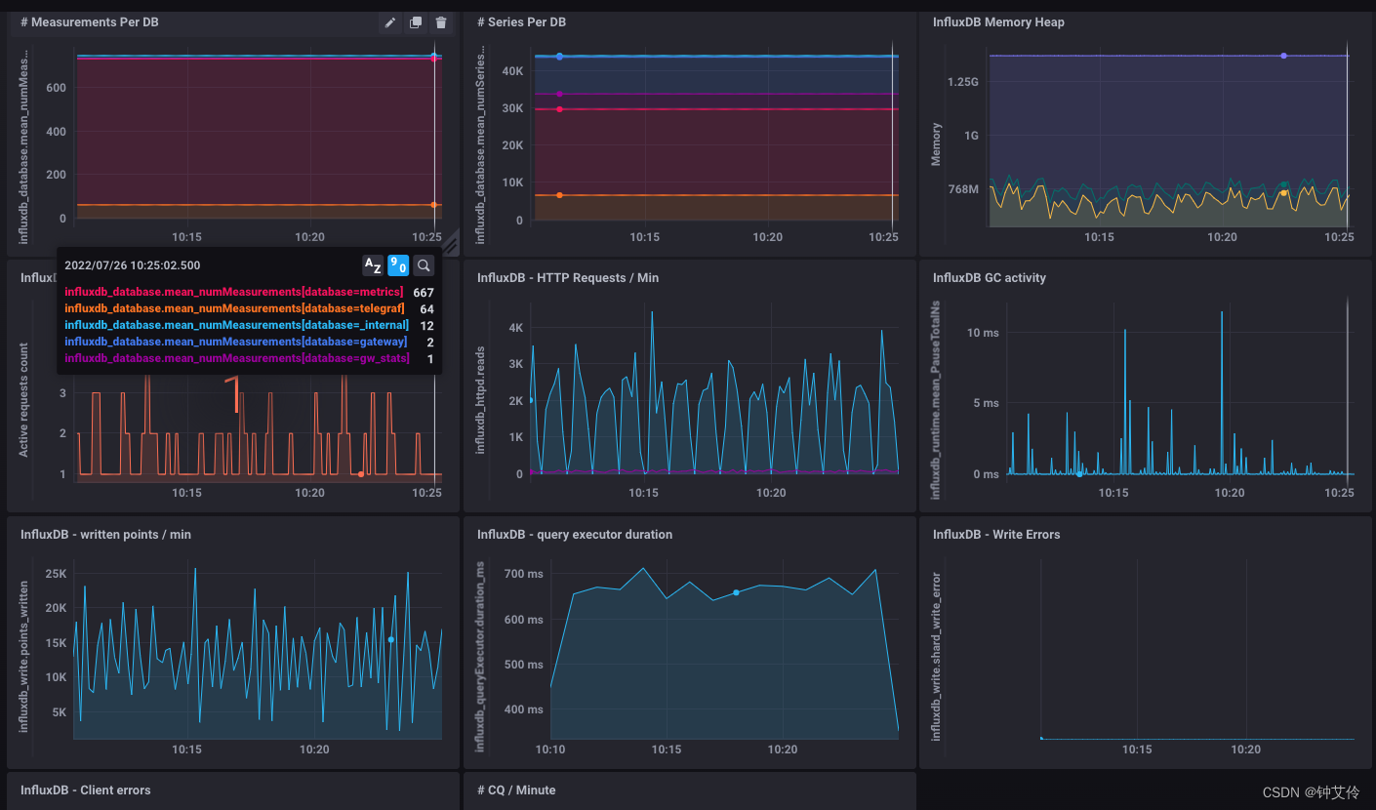Click the legend row for database=_internal
Viewport: 1376px width, 810px height.
249,325
